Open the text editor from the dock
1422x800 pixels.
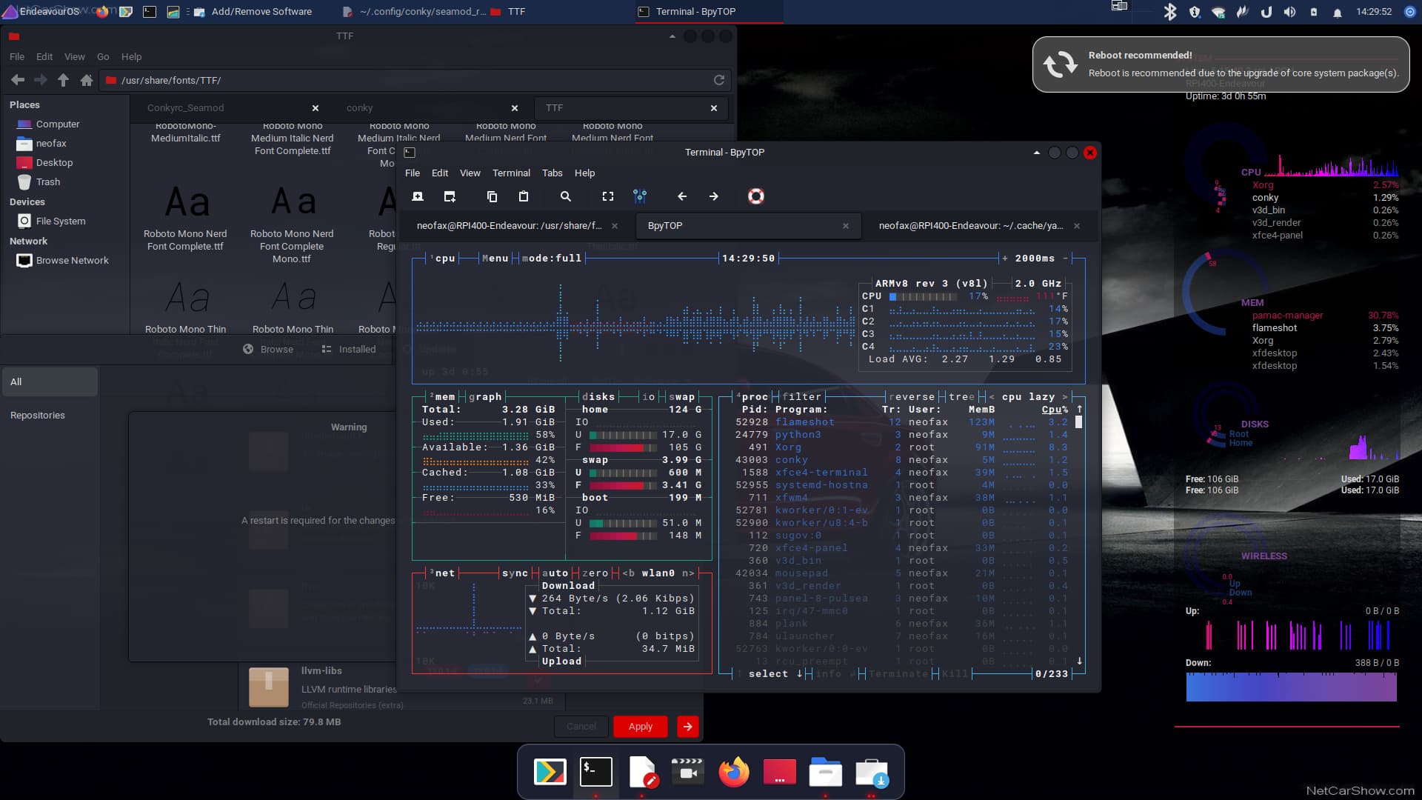click(x=642, y=772)
